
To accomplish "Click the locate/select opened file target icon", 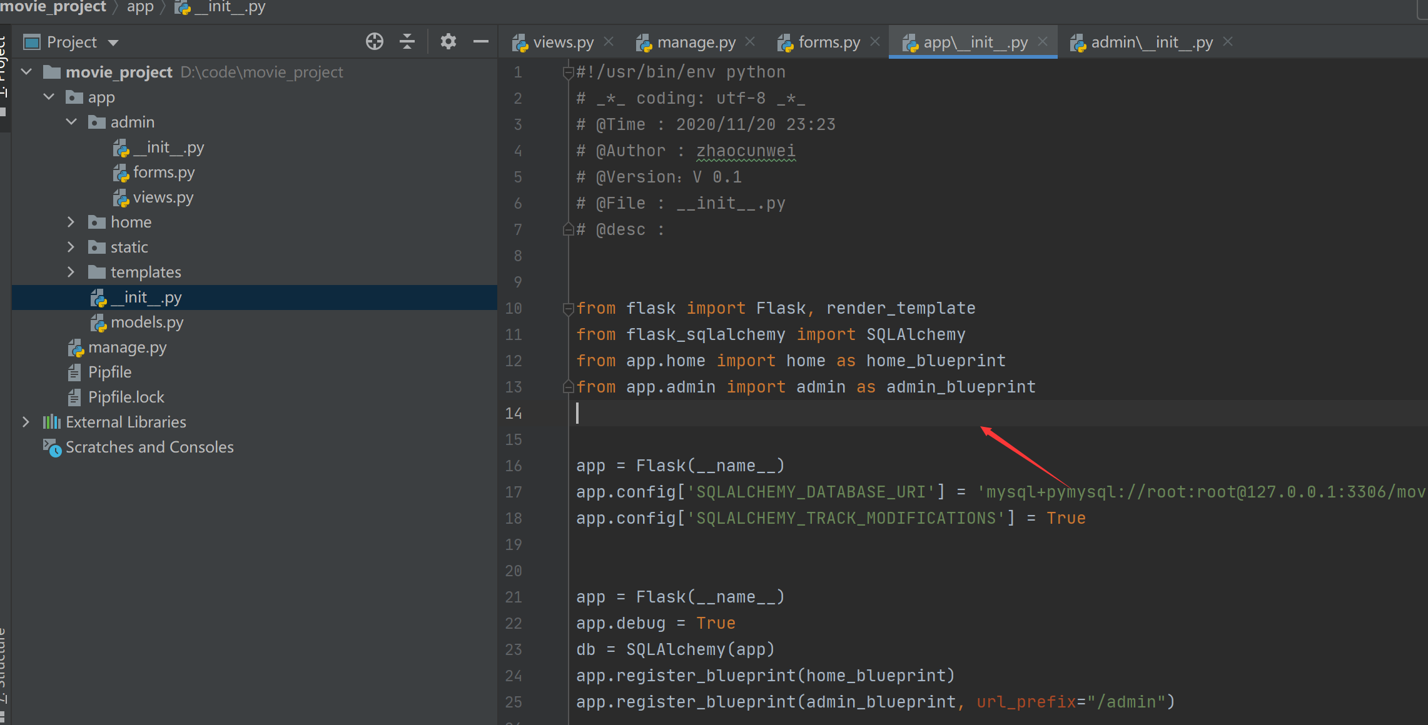I will (x=374, y=42).
